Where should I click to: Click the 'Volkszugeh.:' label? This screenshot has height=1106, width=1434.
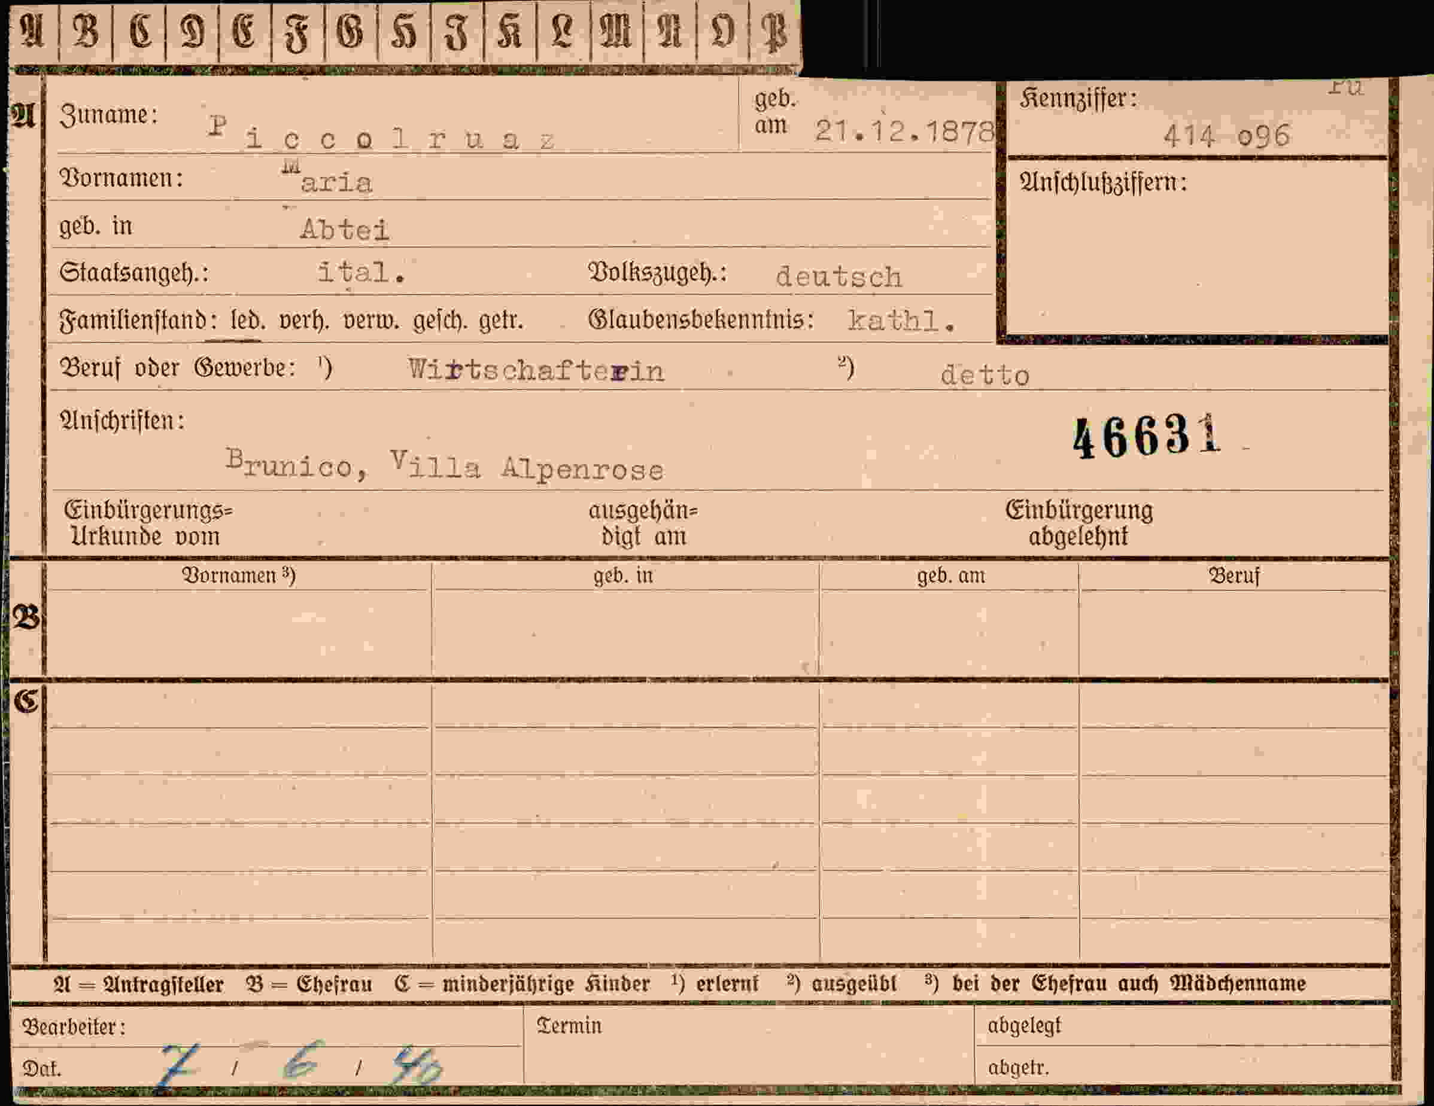[658, 272]
